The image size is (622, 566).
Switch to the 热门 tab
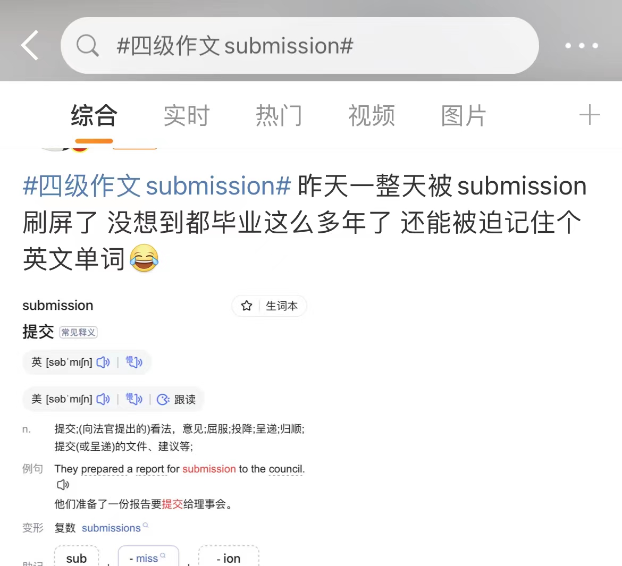279,115
